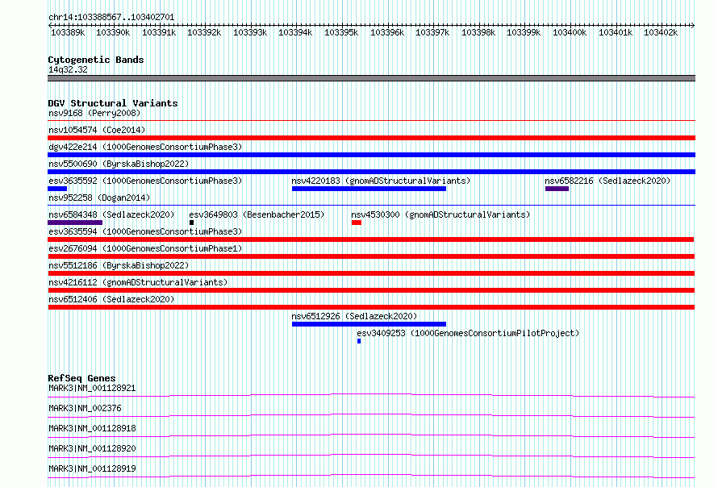
Task: Open nsv6512406 (Sedlazeck2020) label
Action: 111,299
